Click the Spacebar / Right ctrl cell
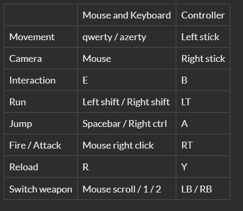Screen dimensions: 243x211 pyautogui.click(x=127, y=124)
